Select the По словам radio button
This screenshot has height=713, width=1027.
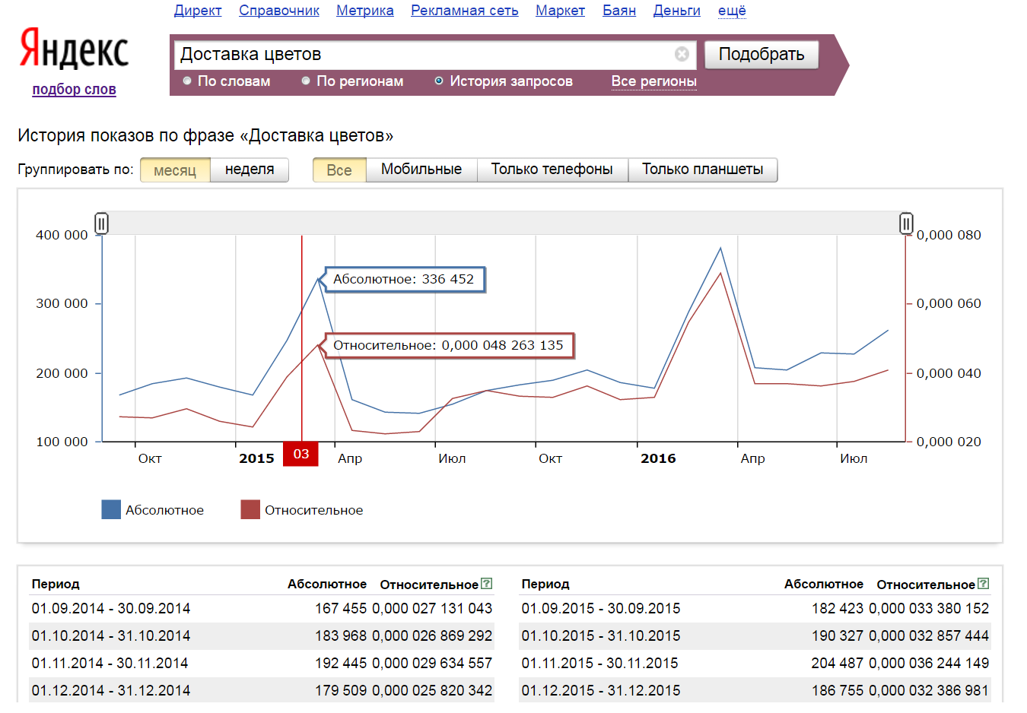click(x=187, y=81)
